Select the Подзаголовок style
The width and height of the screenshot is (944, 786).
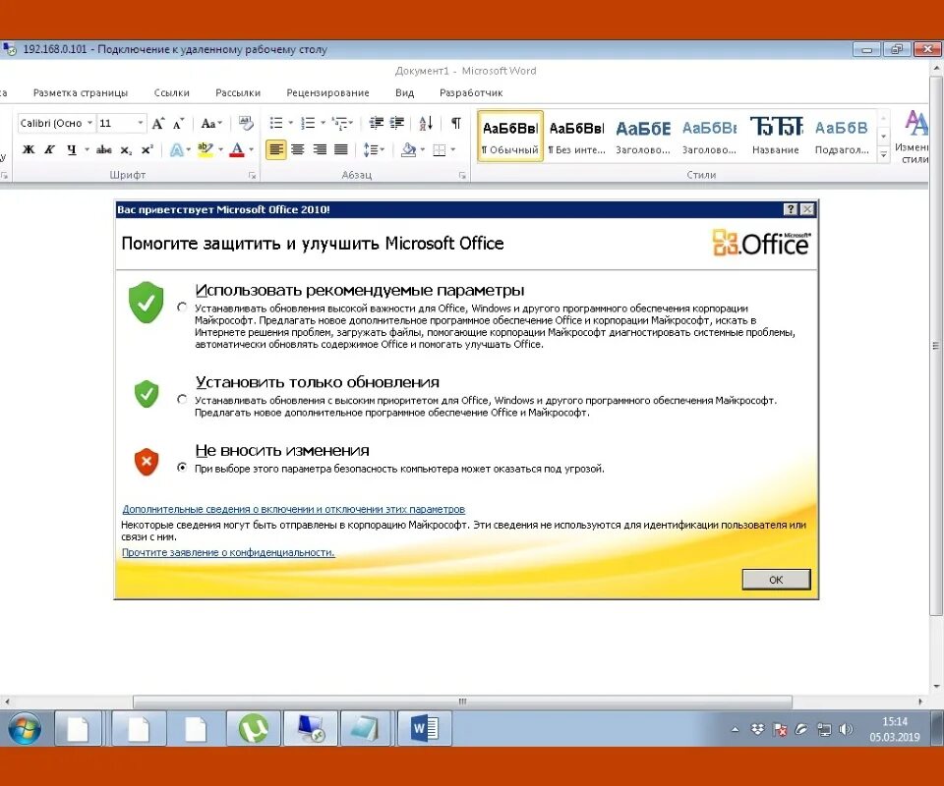(842, 136)
